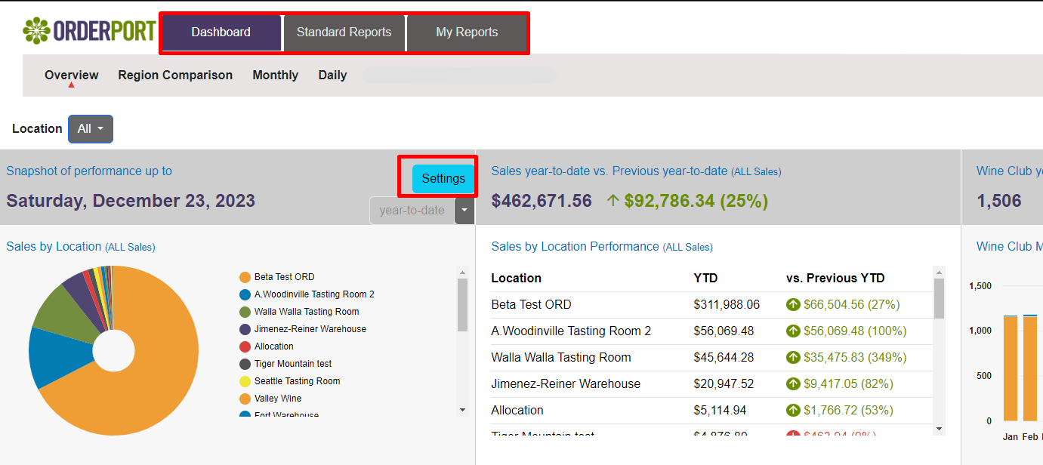Screen dimensions: 1043x465
Task: Click the Jan bar in Wine Club chart
Action: [x=1011, y=368]
